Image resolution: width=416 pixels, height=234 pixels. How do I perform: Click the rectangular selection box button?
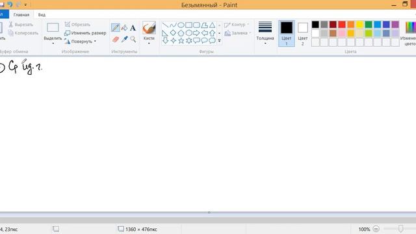[x=53, y=27]
